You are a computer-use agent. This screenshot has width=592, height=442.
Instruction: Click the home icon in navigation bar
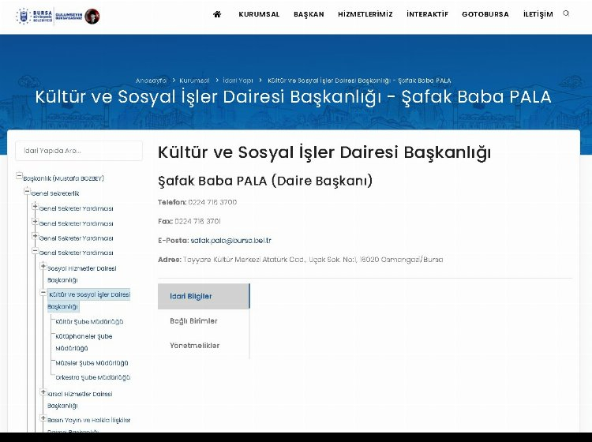[217, 14]
